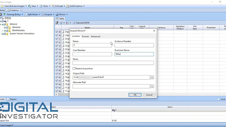226x127 pixels.
Task: Toggle System Volume Information checkbox
Action: [x=5, y=34]
